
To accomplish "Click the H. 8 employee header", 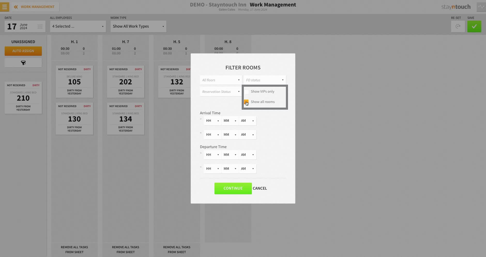I will point(228,42).
